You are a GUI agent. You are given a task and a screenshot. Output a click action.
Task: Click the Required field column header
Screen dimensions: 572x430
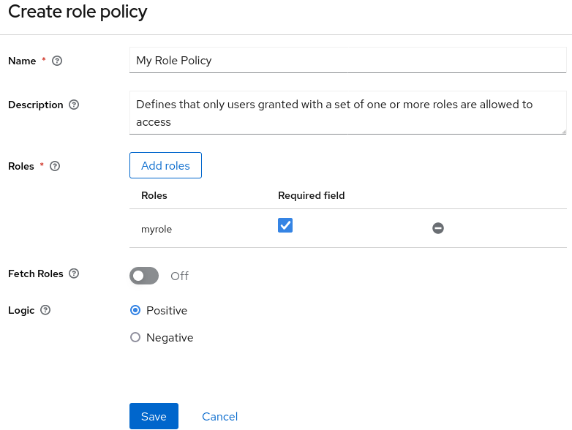[311, 195]
